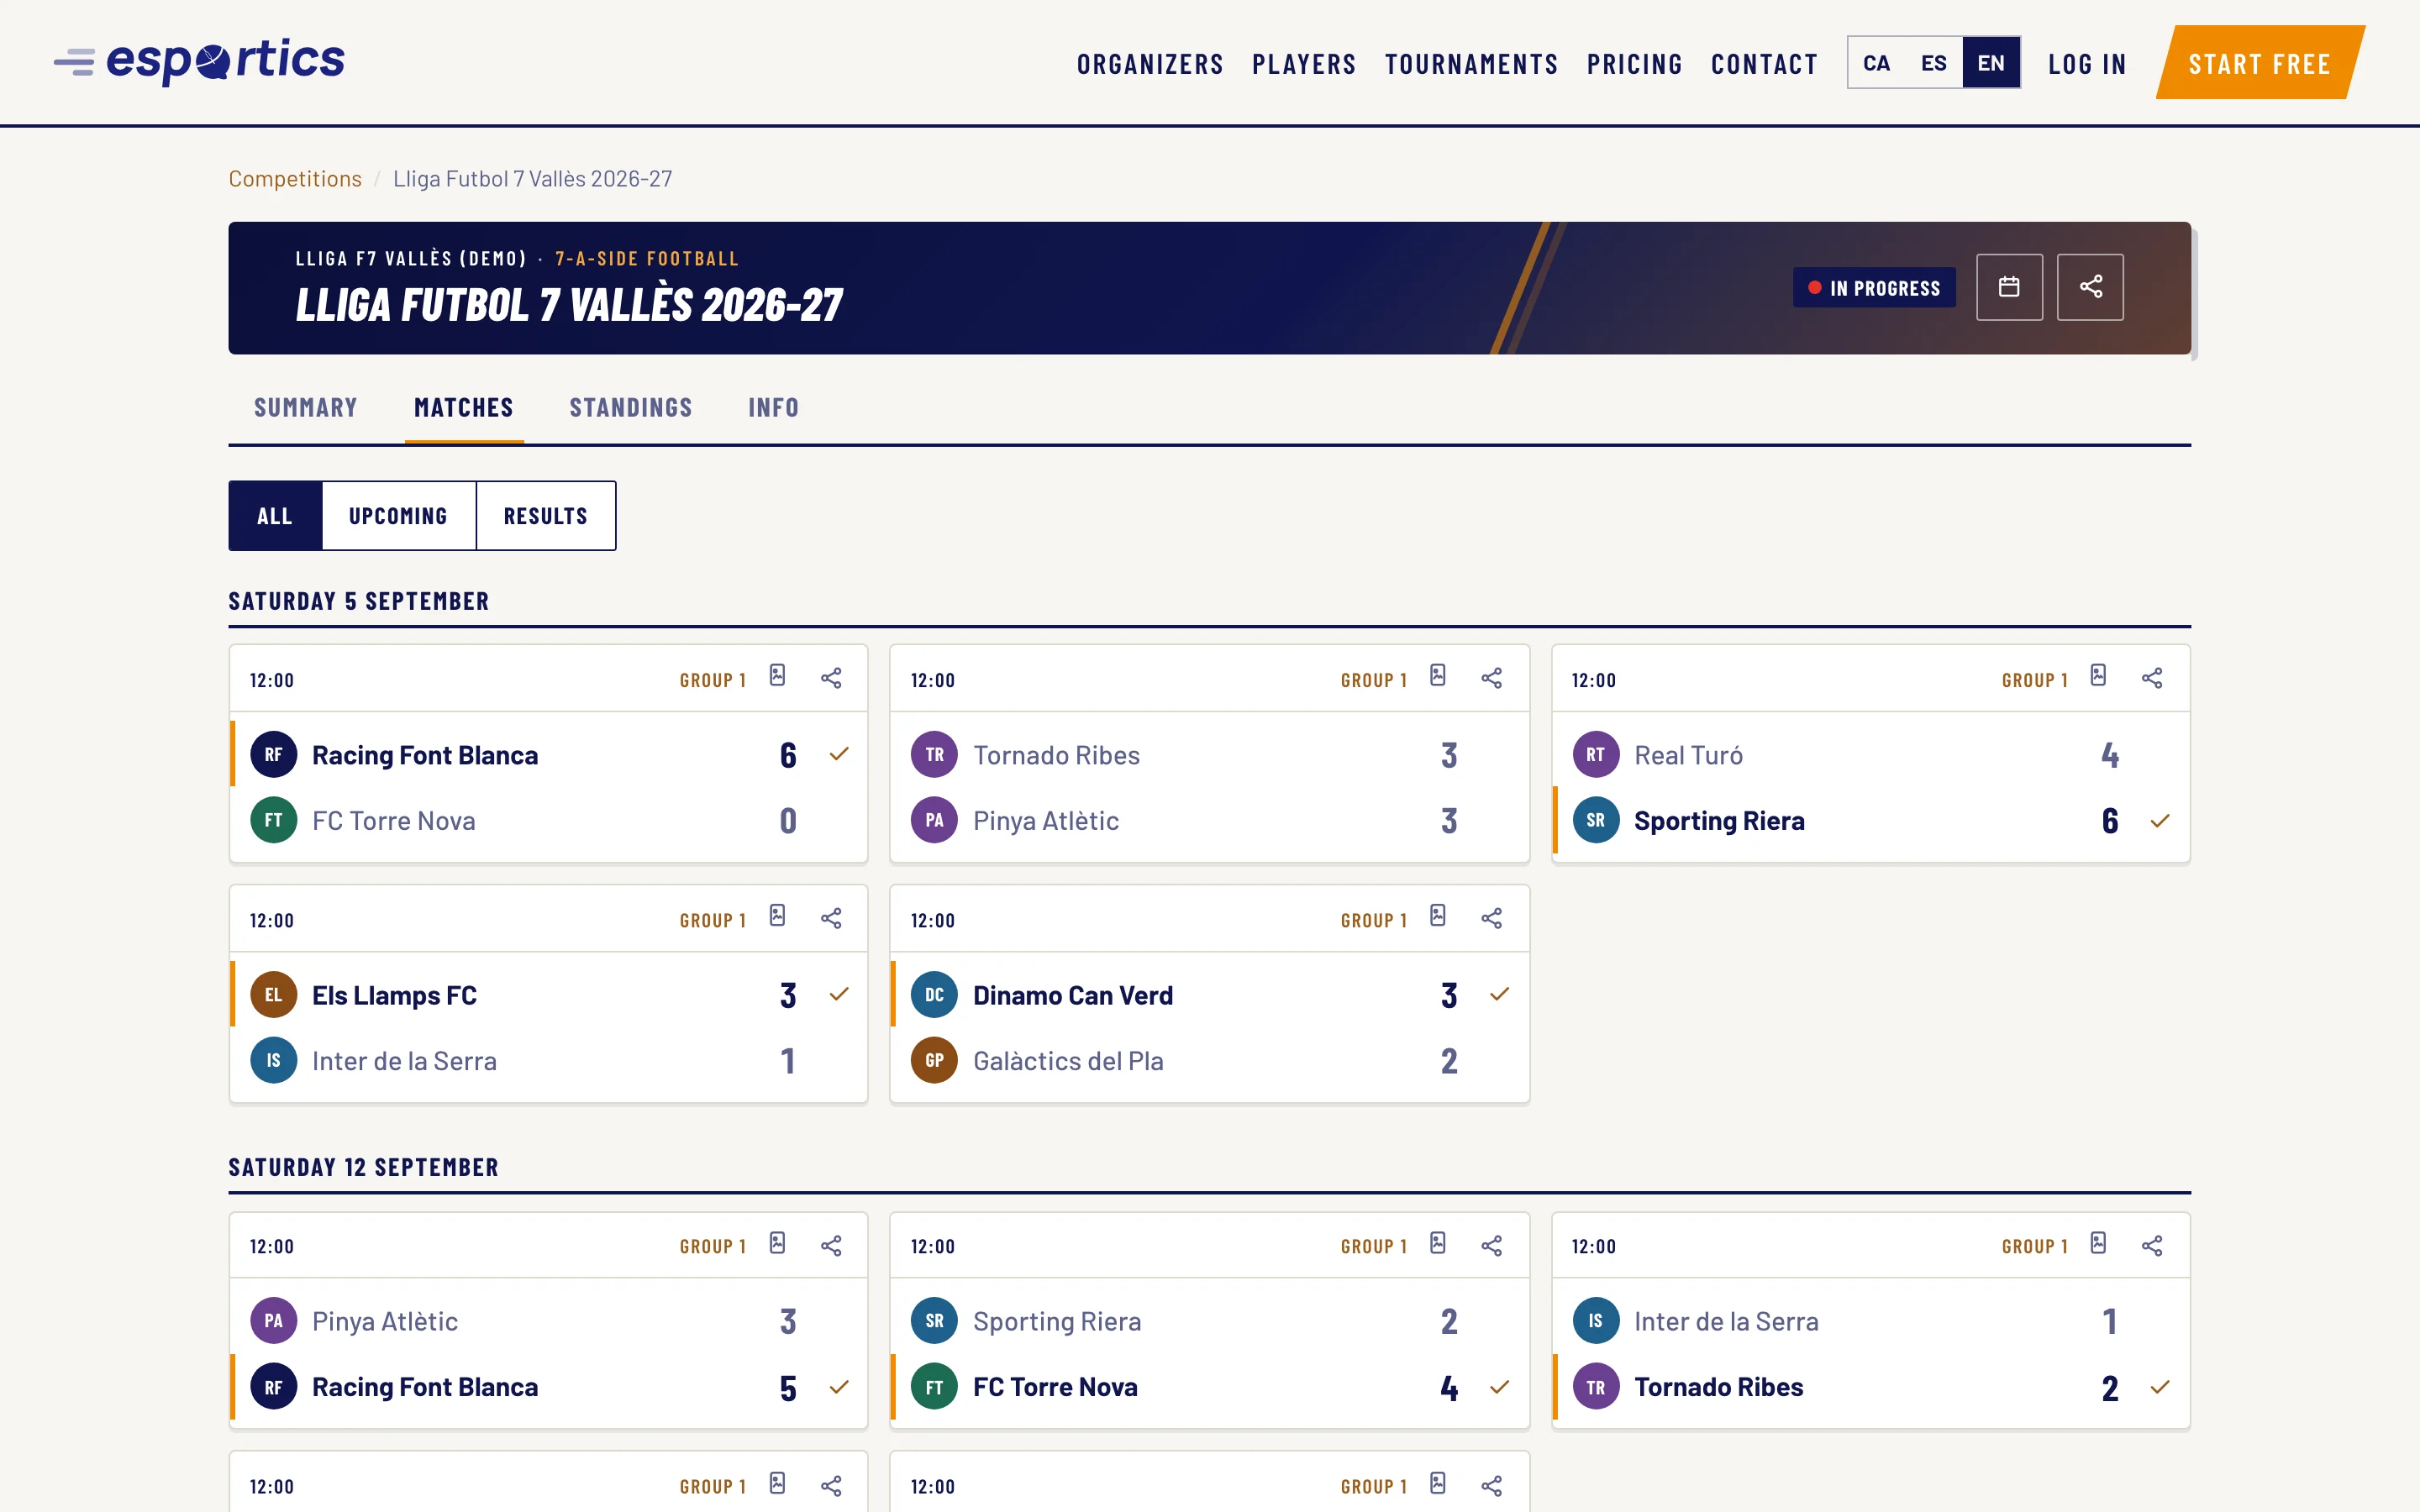The height and width of the screenshot is (1512, 2420).
Task: Open the PRICING page
Action: tap(1635, 64)
